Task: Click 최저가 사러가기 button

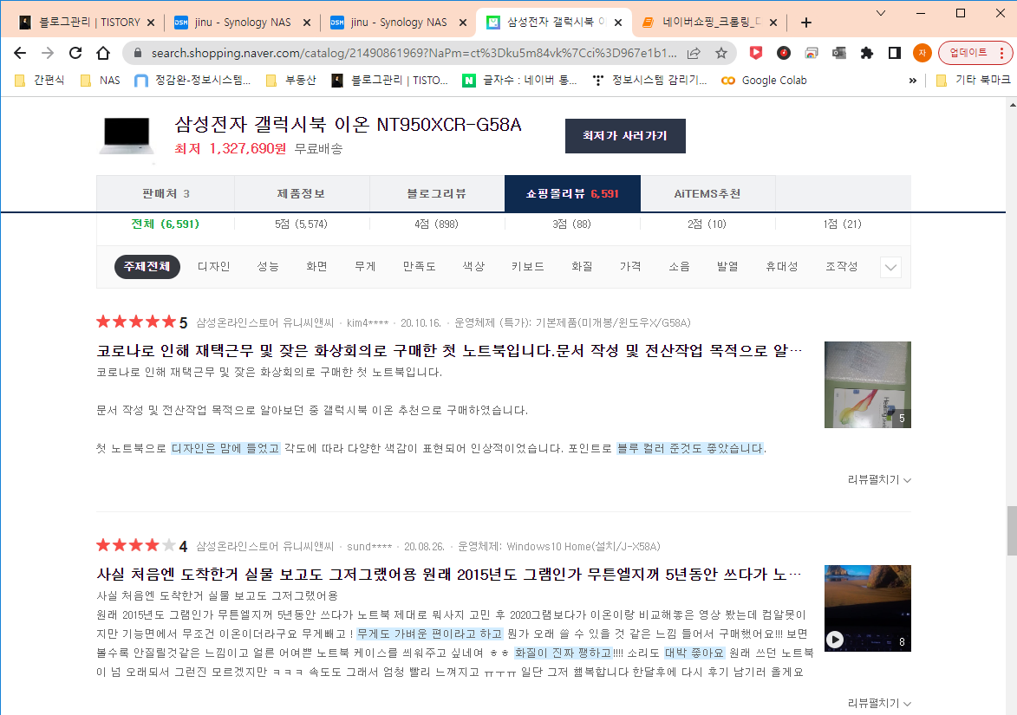Action: click(x=625, y=136)
